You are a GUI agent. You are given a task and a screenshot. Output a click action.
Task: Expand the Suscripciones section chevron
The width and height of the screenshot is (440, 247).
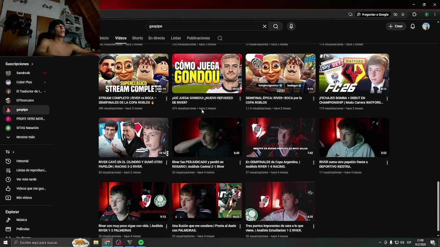32,64
